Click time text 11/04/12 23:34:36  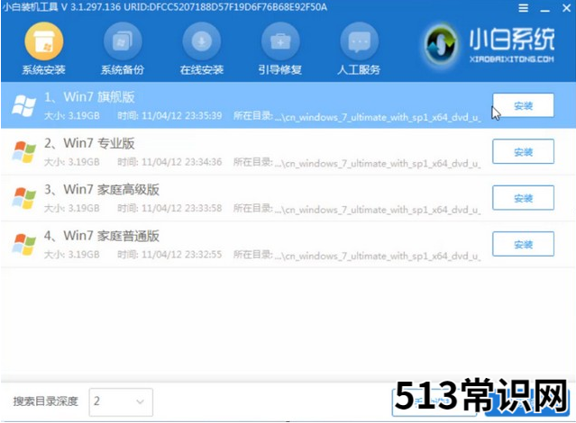coord(182,162)
